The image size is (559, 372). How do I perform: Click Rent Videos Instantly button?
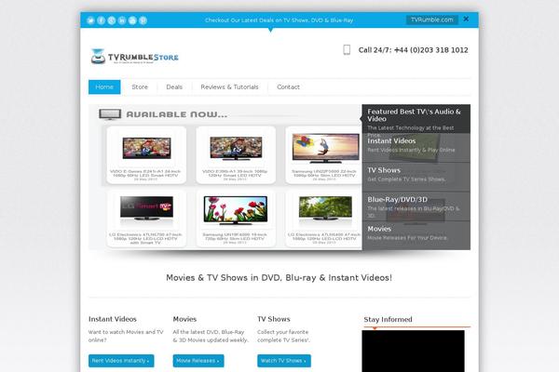(121, 361)
